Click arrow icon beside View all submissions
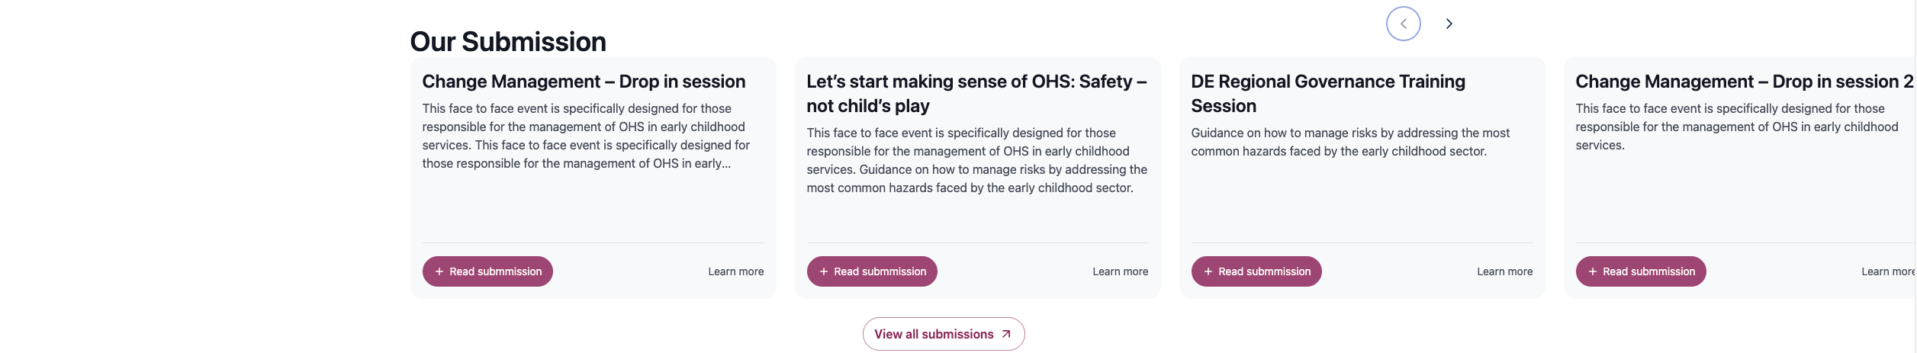 point(1006,334)
